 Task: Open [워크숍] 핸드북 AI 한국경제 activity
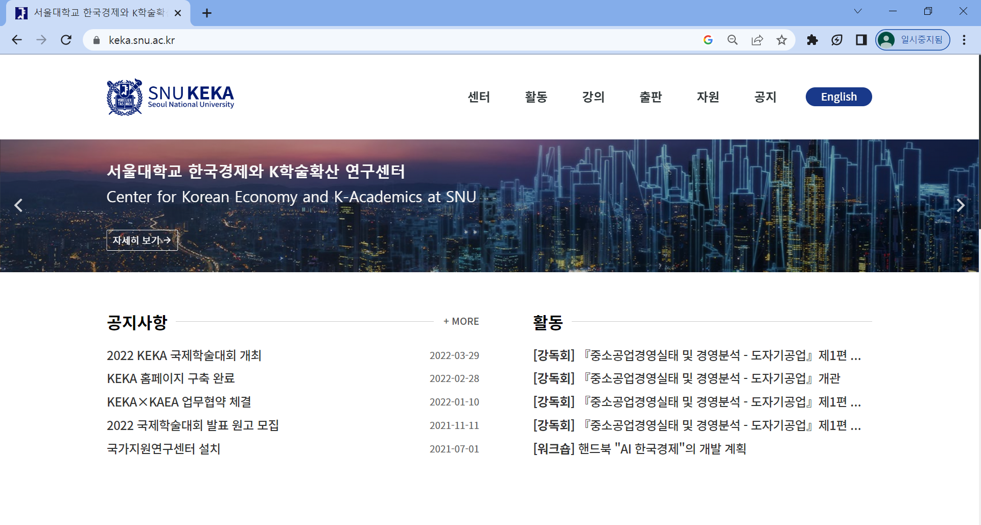pyautogui.click(x=640, y=449)
